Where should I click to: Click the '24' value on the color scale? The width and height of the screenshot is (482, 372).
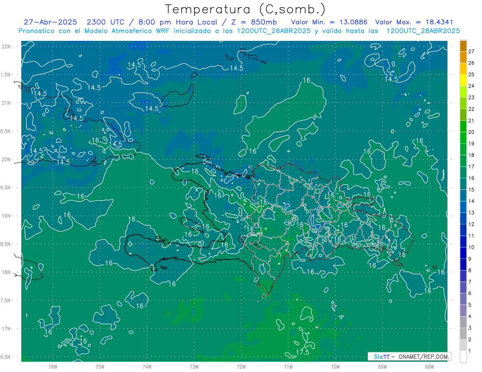472,86
